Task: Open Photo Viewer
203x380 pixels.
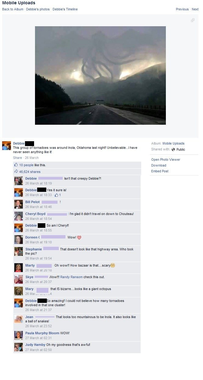Action: tap(166, 160)
